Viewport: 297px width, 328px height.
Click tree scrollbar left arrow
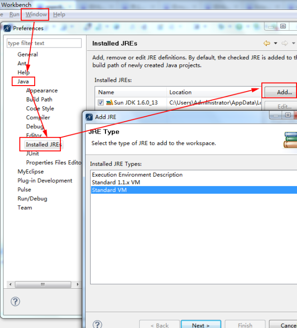tap(10, 284)
